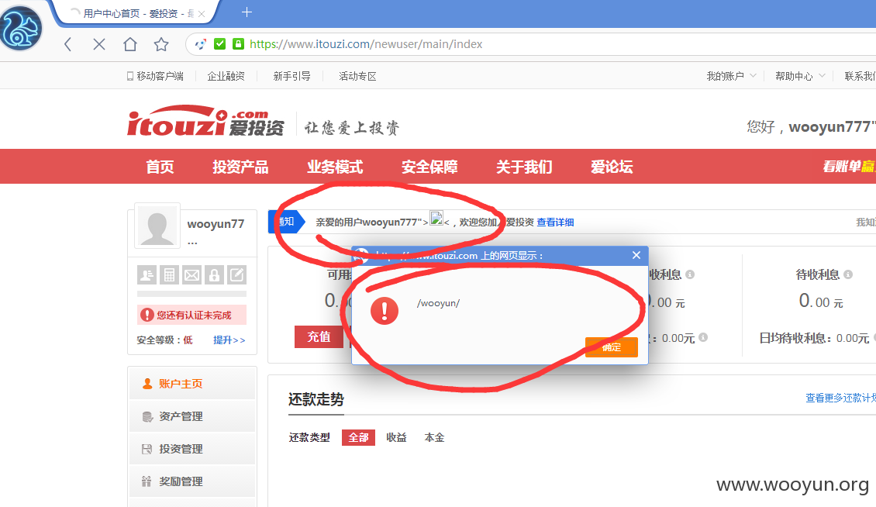Open 爱论坛 in the navigation bar
The image size is (876, 507).
[x=612, y=167]
